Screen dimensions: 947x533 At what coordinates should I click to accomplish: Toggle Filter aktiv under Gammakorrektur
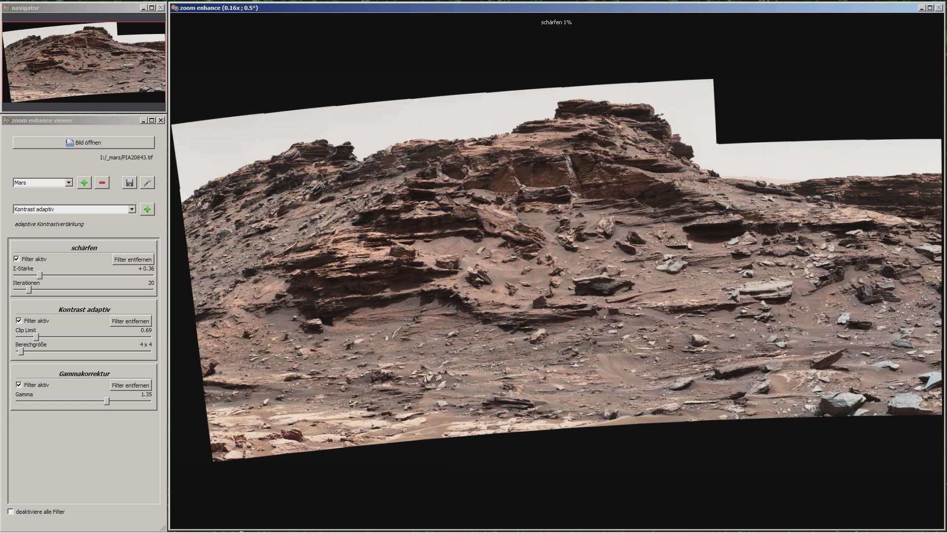tap(19, 384)
